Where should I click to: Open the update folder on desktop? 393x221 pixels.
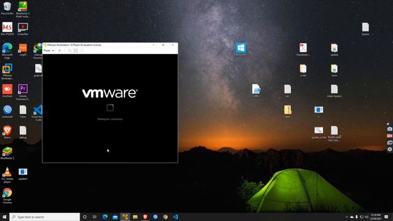[334, 49]
